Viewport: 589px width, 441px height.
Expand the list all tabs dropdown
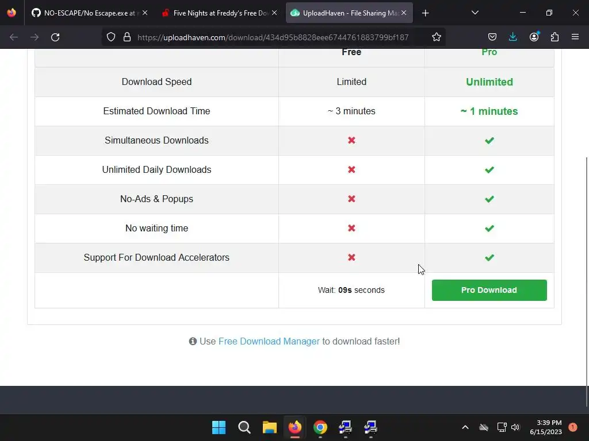[475, 13]
